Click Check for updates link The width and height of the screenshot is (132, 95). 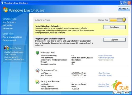(106, 58)
